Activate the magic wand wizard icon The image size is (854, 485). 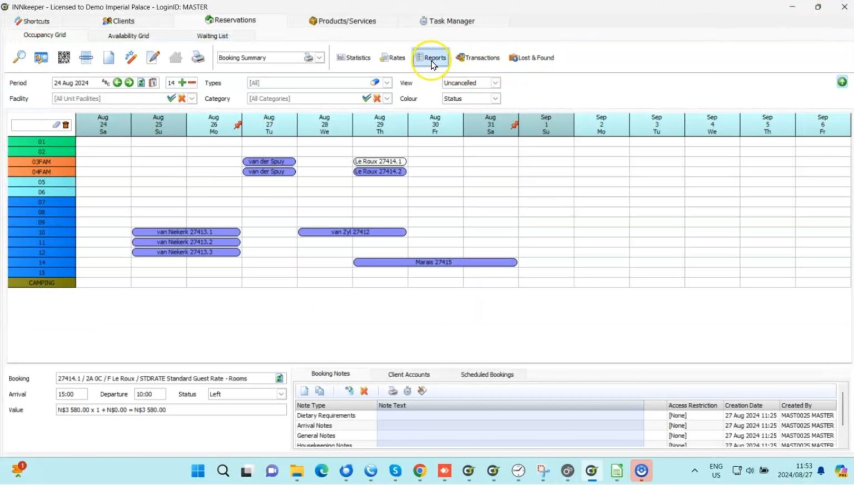click(x=131, y=57)
